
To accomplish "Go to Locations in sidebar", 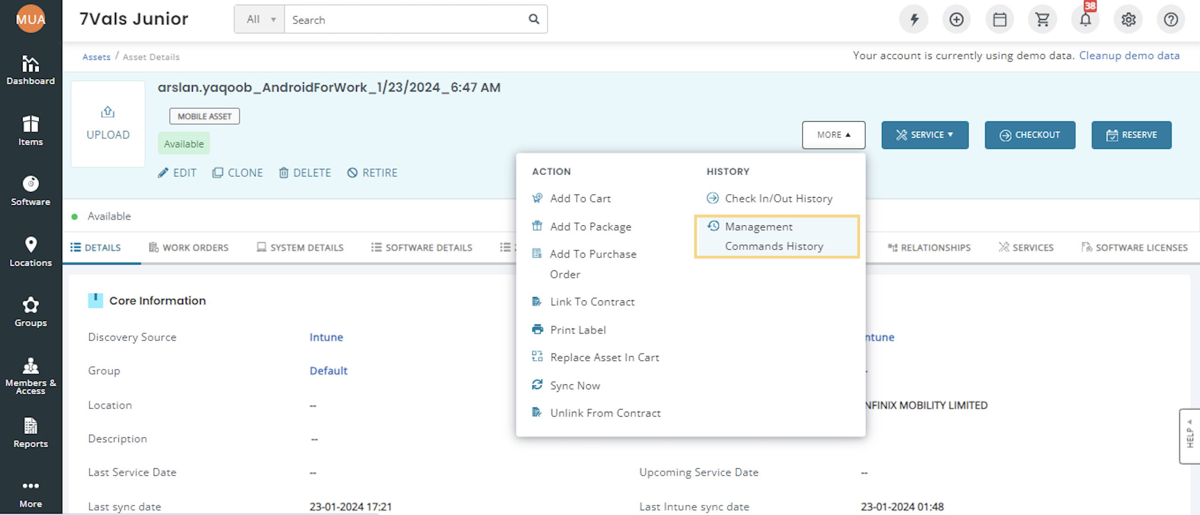I will point(31,252).
